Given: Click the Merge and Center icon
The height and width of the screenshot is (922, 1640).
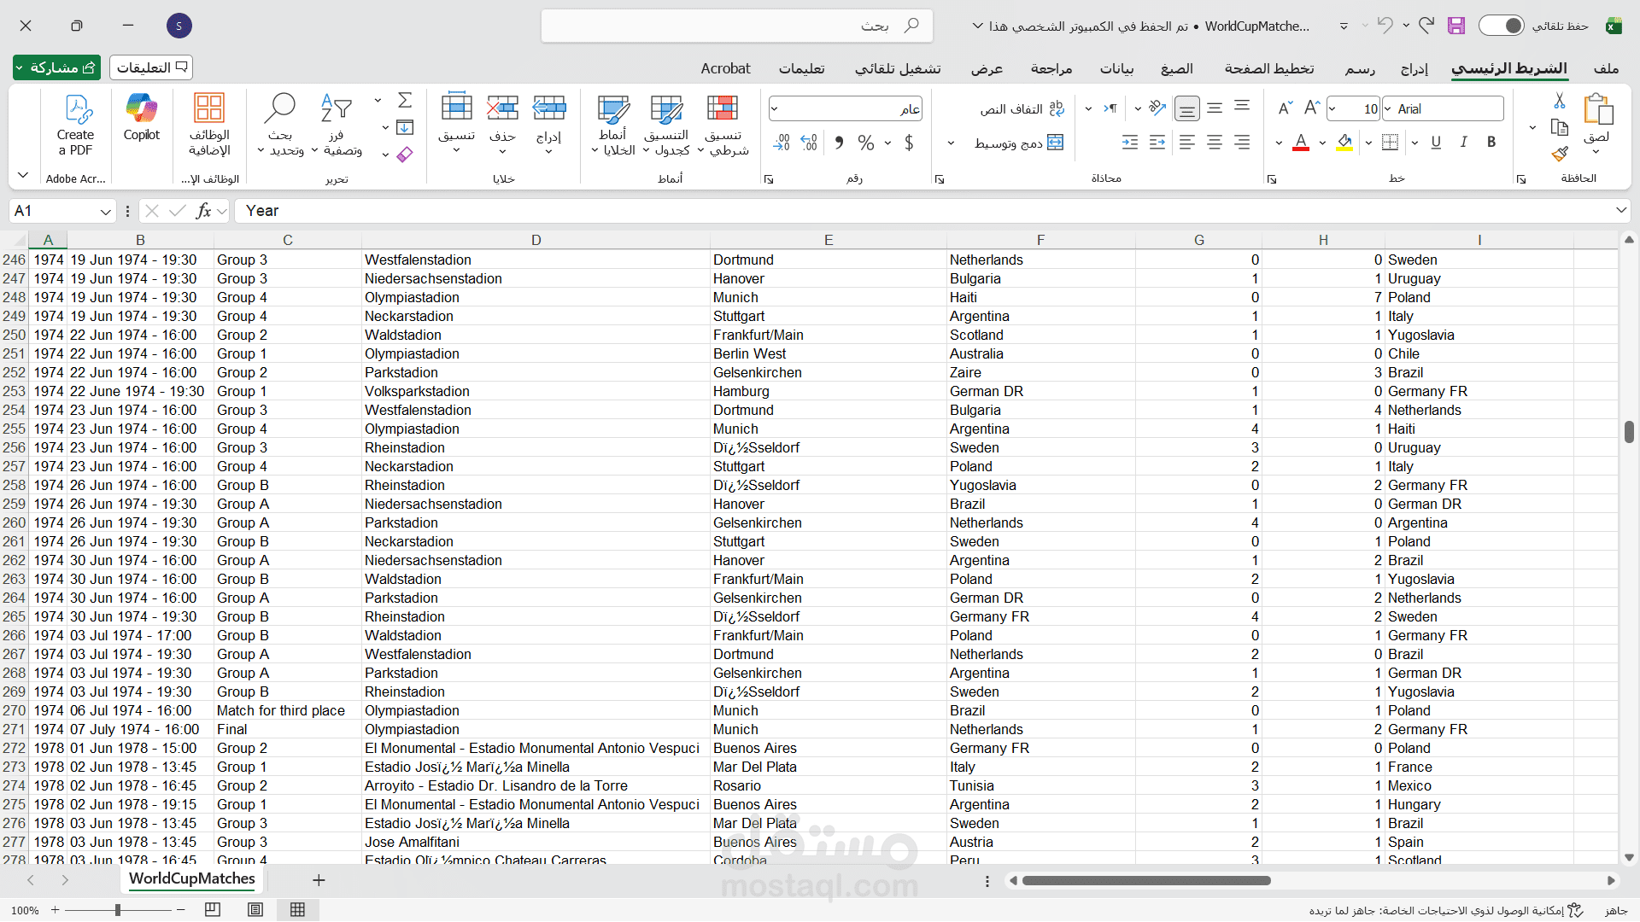Looking at the screenshot, I should [1056, 143].
